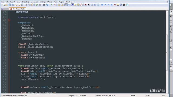Toggle Synchronize Horizontal Scrolling icon
Image resolution: width=173 pixels, height=97 pixels.
(62, 5)
